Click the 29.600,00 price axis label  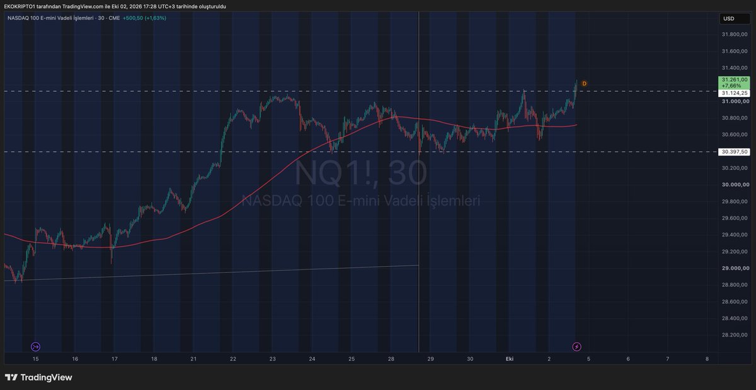pos(735,218)
